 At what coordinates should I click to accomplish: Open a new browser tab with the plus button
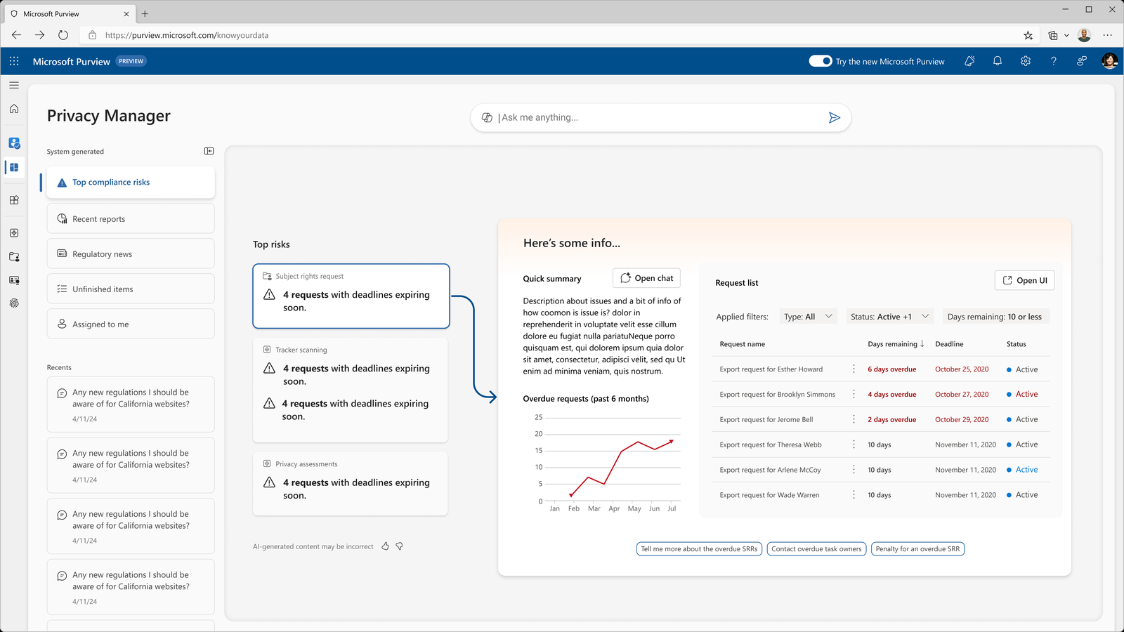click(145, 13)
